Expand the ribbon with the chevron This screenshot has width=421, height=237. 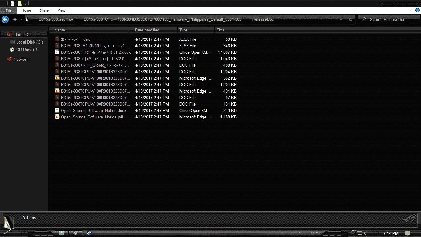pos(411,10)
